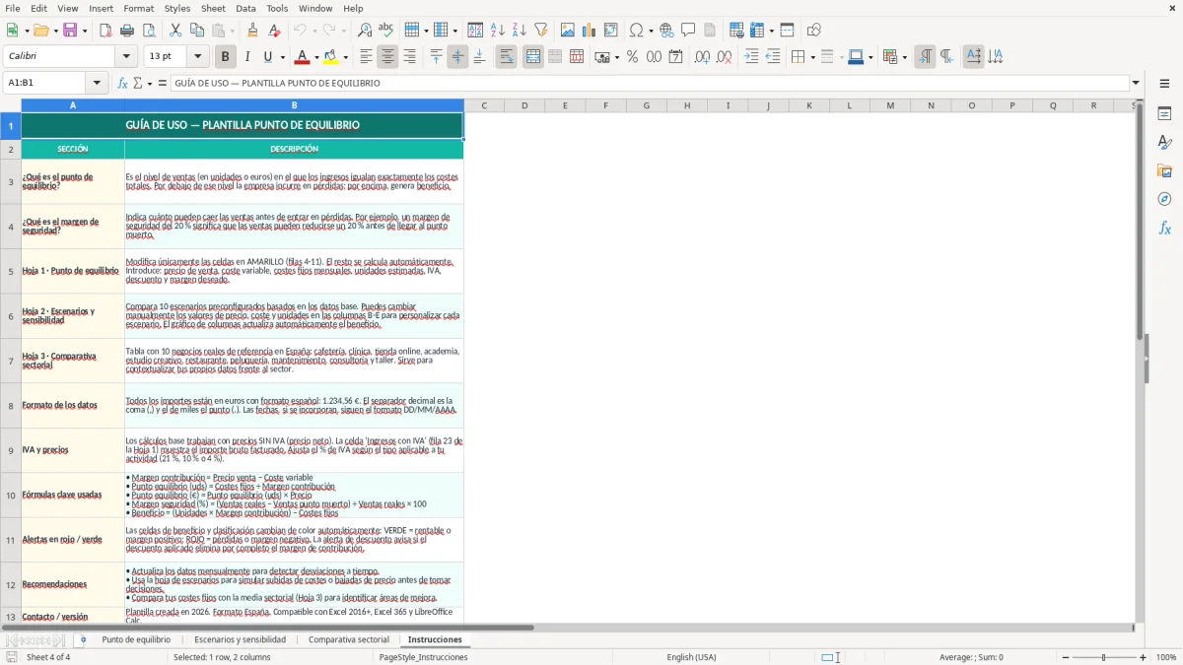The height and width of the screenshot is (665, 1183).
Task: Open the Font Size dropdown
Action: pos(198,57)
